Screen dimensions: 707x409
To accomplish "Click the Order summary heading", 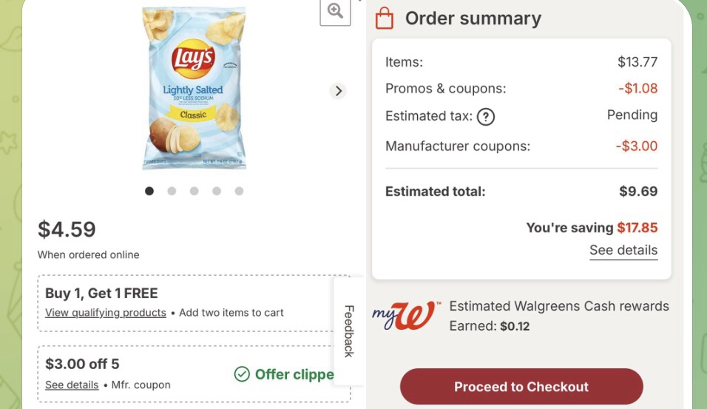I will [x=473, y=18].
